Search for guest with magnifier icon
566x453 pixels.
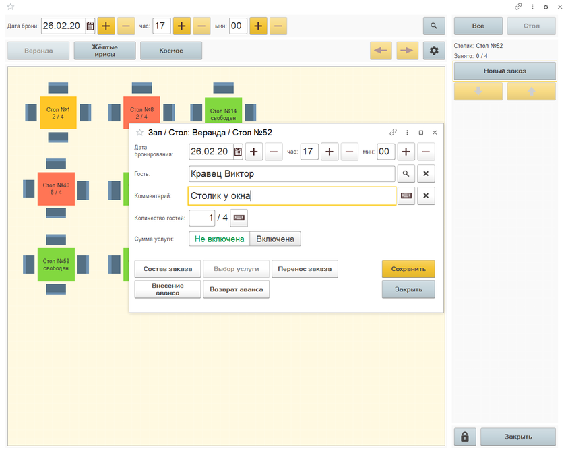click(x=406, y=174)
